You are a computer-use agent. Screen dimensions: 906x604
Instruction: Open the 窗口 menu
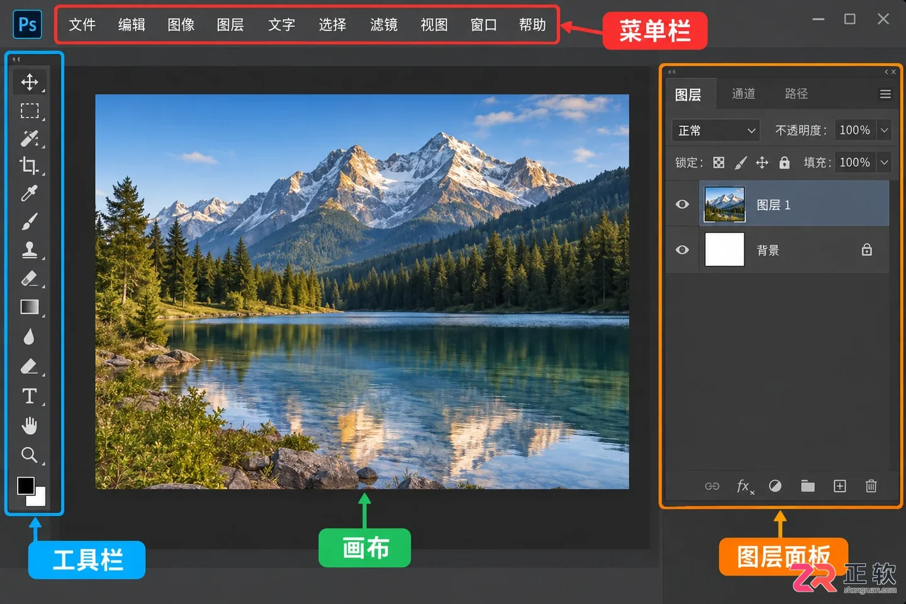click(484, 25)
